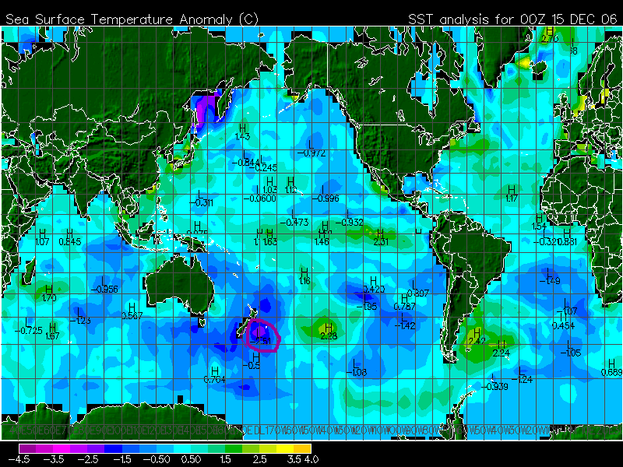
Task: Select the bright yellow color scale segment
Action: pos(285,449)
